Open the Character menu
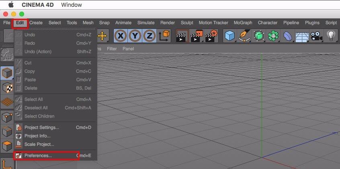 tap(268, 23)
